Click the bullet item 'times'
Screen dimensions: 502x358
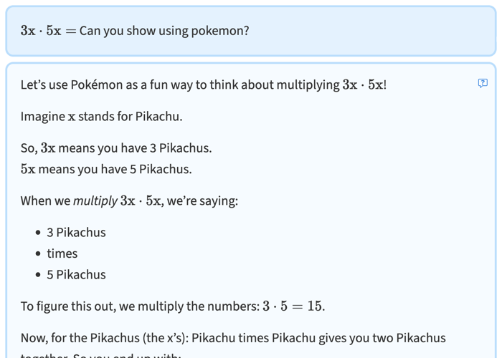(62, 253)
